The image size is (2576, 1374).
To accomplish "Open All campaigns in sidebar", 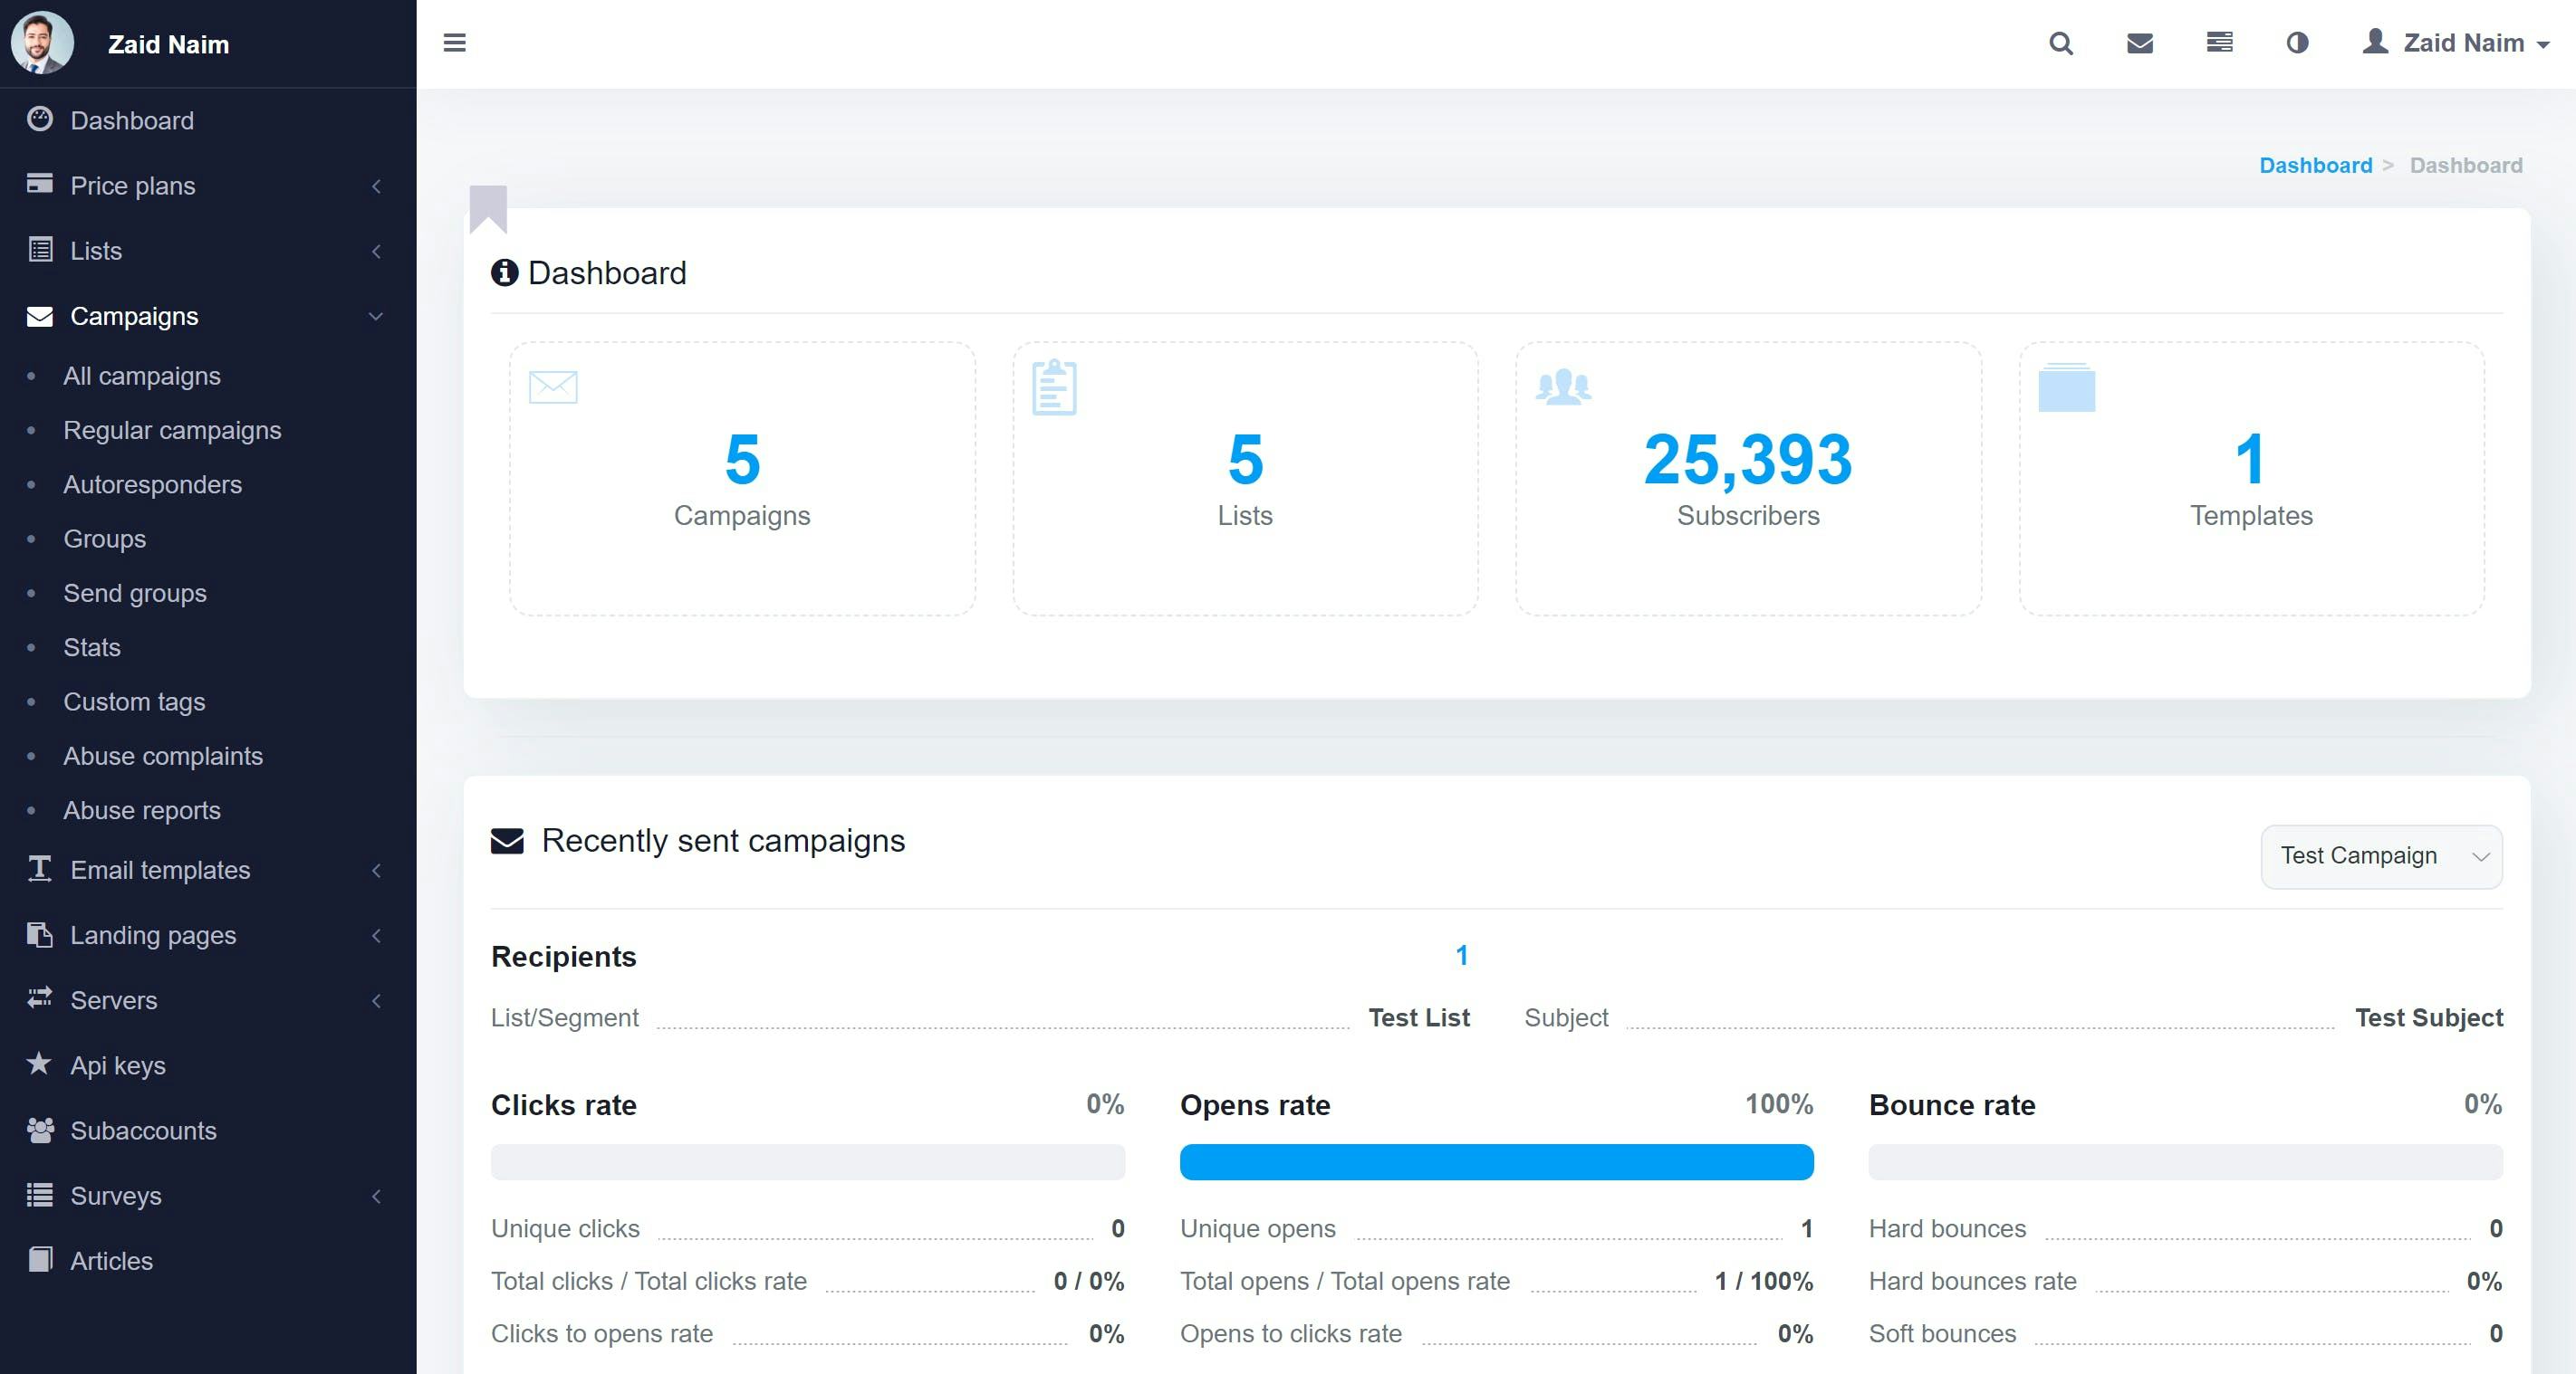I will (142, 377).
